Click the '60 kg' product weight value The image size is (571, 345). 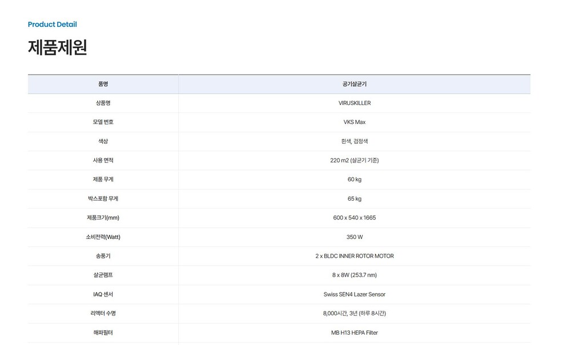pos(354,180)
